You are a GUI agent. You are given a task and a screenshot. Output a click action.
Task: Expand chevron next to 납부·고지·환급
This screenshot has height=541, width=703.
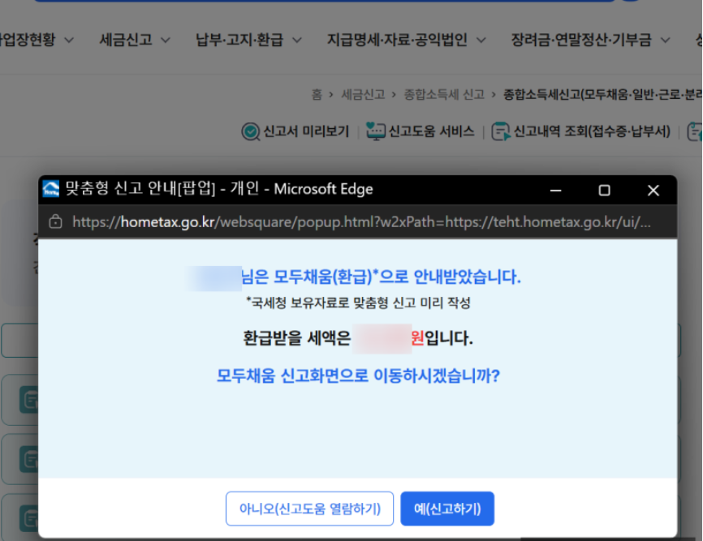297,41
